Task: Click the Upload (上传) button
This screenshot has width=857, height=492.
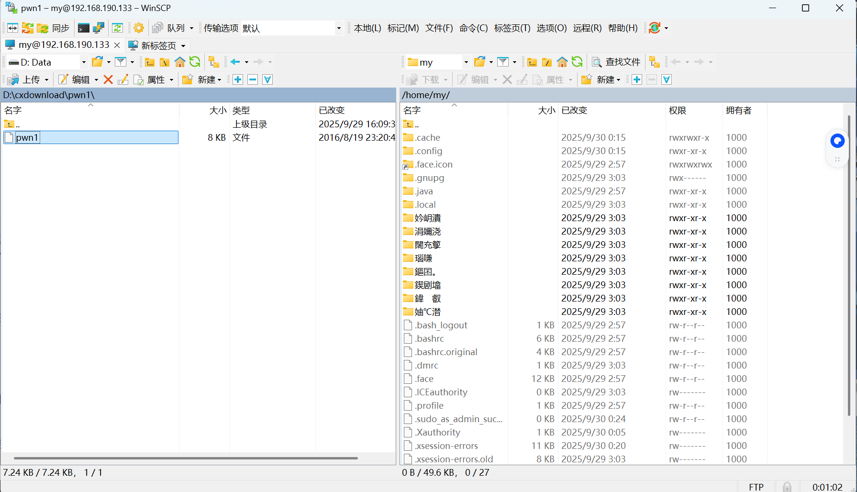Action: coord(23,79)
